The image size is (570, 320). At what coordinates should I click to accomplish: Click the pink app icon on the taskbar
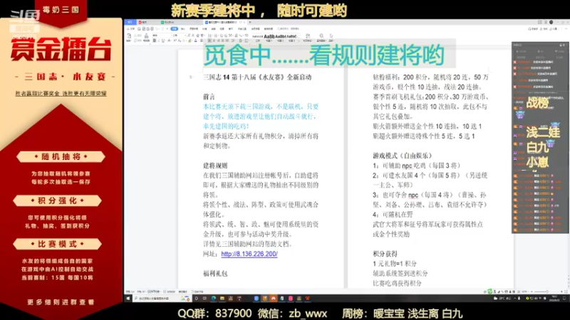(x=291, y=298)
